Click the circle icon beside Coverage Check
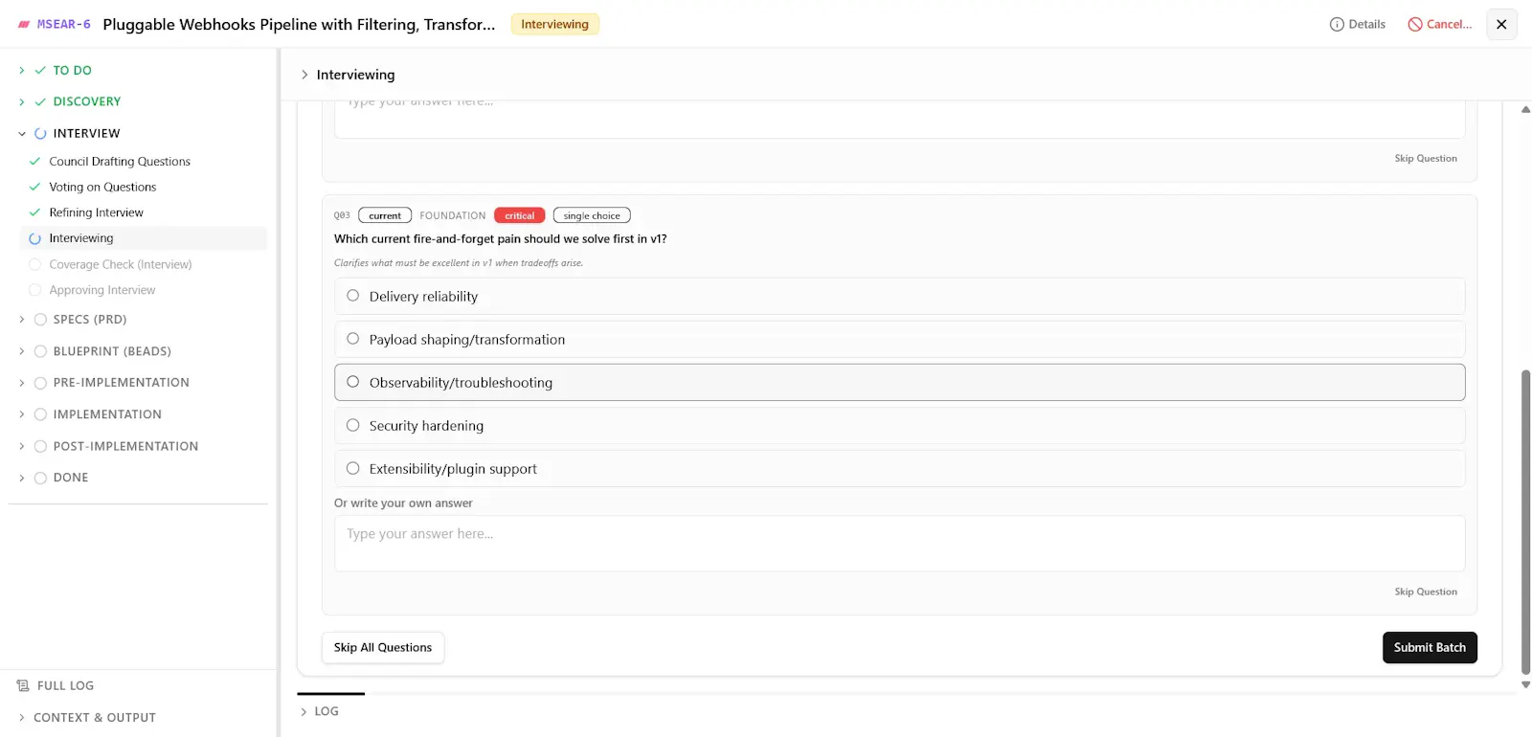Viewport: 1532px width, 737px height. (35, 264)
